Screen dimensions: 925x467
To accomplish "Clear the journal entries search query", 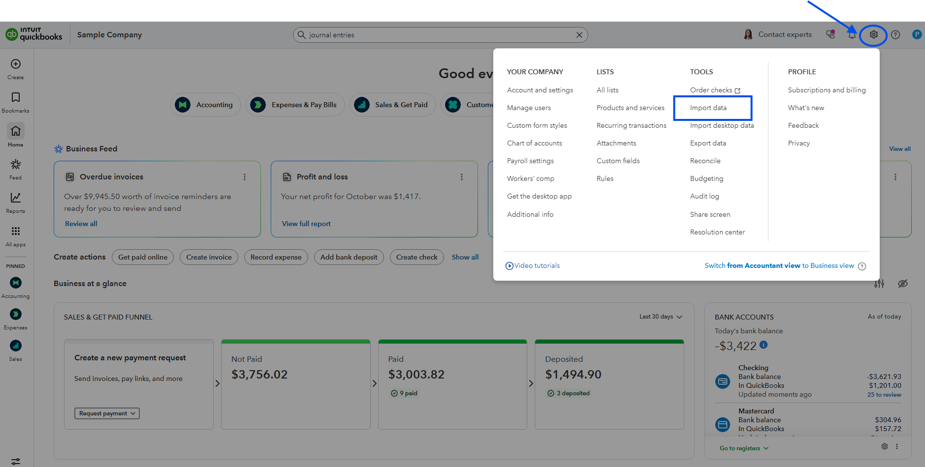I will [579, 34].
